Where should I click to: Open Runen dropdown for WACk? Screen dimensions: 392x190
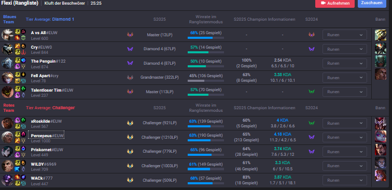tap(345, 180)
